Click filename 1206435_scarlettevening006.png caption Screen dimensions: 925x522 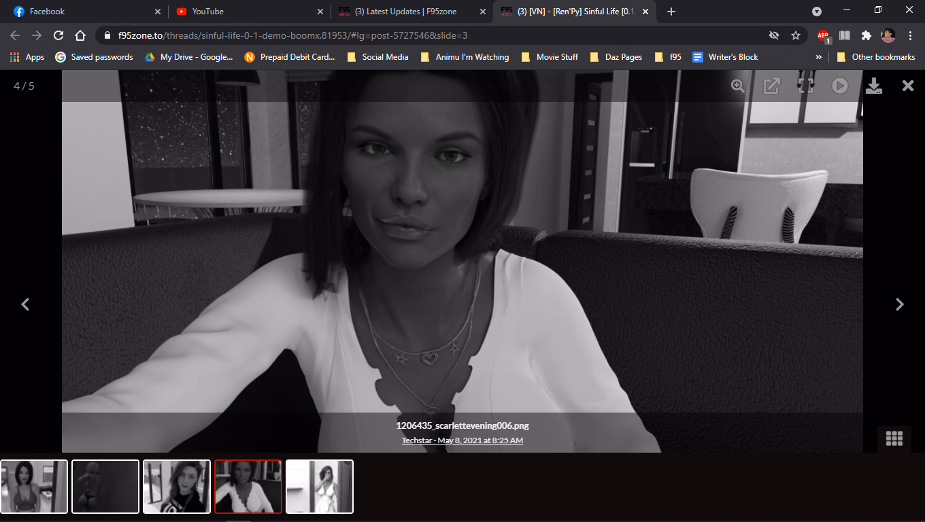coord(462,426)
